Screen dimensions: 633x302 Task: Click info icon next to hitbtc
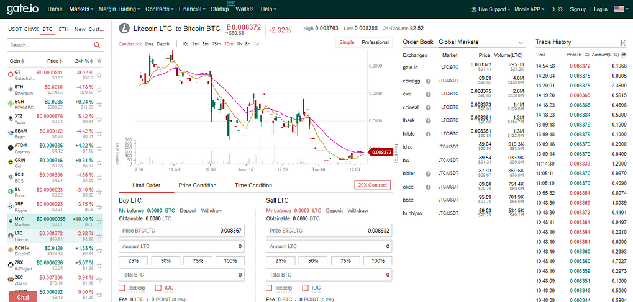428,133
